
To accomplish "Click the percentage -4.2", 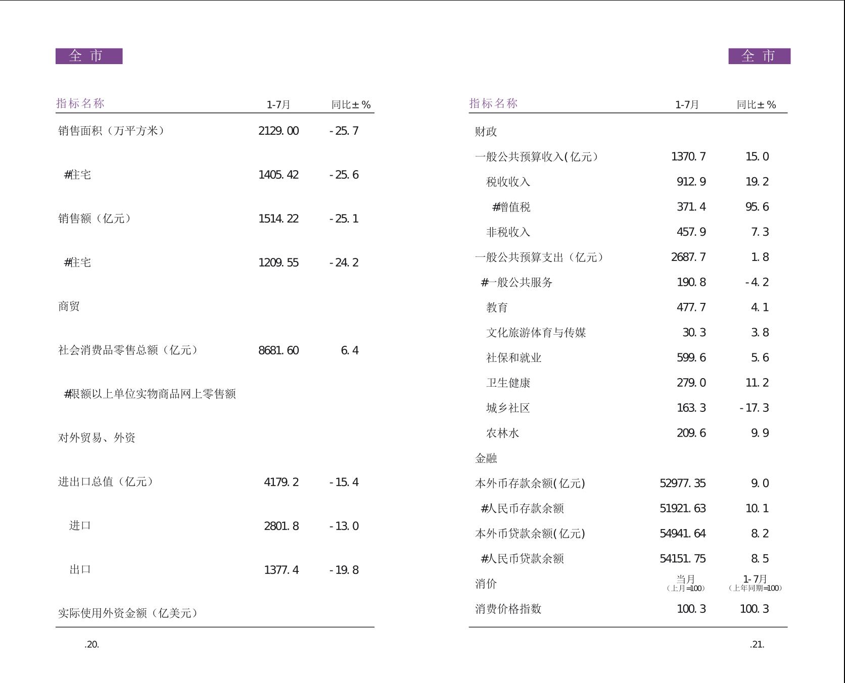I will pos(757,283).
